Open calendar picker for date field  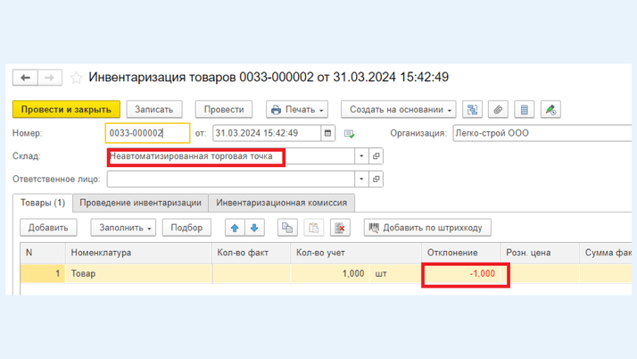(x=327, y=133)
